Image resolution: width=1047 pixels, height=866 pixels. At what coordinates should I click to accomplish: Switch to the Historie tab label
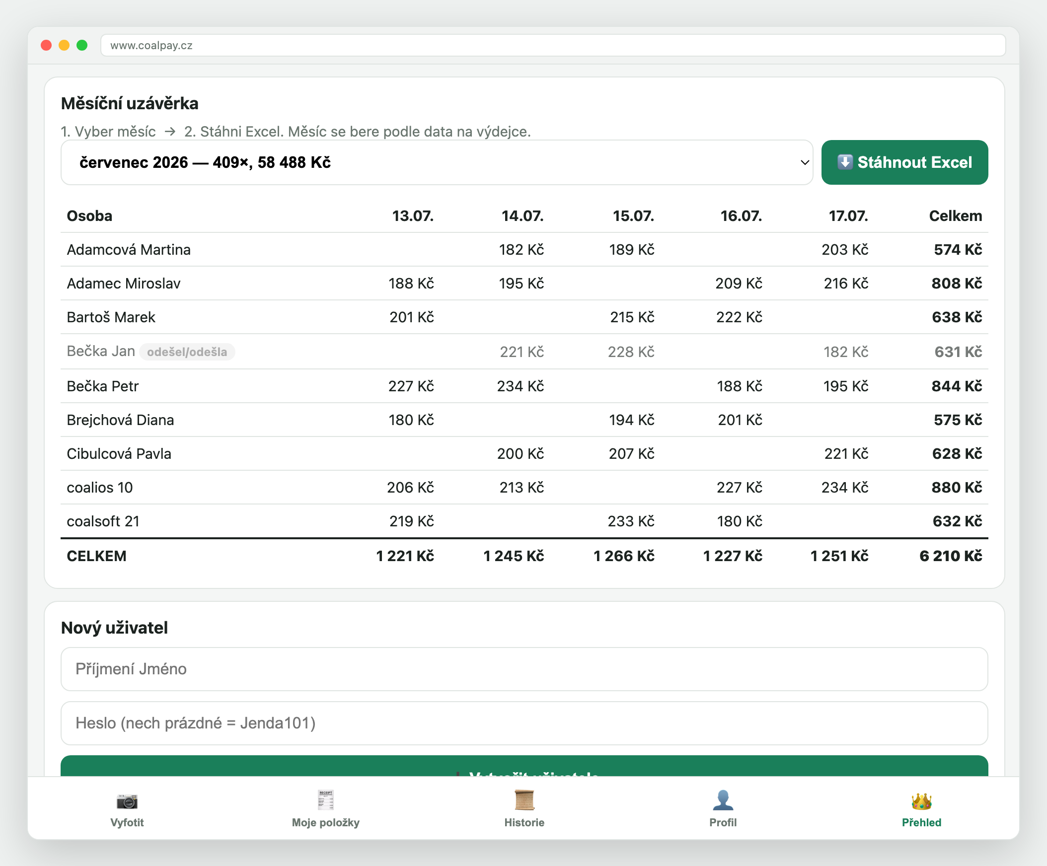point(524,822)
